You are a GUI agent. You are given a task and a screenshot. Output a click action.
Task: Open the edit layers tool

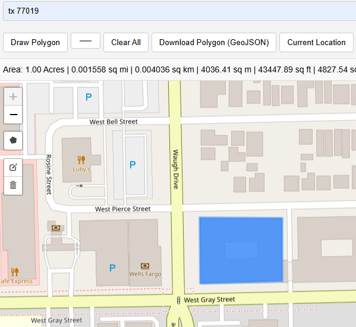pos(13,167)
